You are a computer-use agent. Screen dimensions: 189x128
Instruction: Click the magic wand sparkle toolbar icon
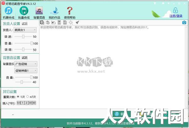tap(71, 22)
